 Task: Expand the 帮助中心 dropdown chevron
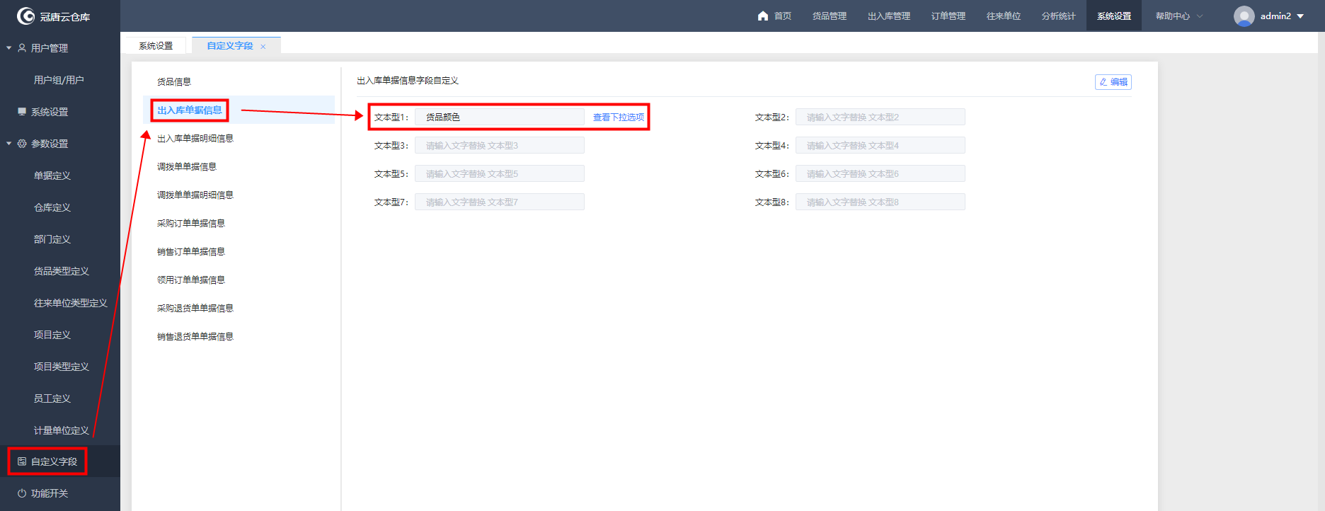tap(1200, 16)
